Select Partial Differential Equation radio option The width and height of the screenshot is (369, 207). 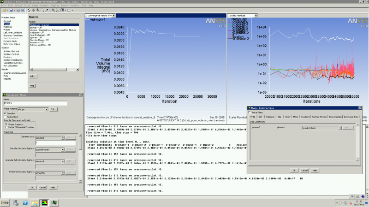(x=6, y=127)
